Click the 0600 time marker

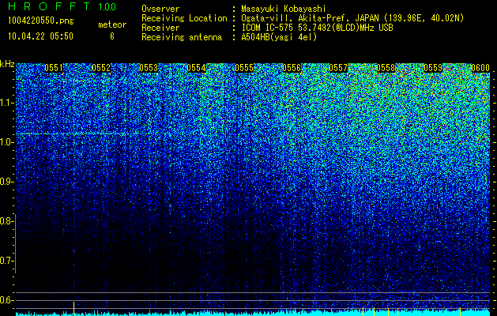point(480,68)
